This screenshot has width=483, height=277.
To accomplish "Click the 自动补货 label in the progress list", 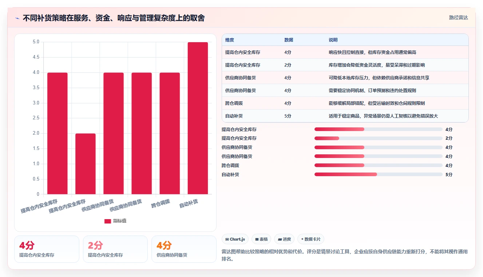I will point(230,175).
